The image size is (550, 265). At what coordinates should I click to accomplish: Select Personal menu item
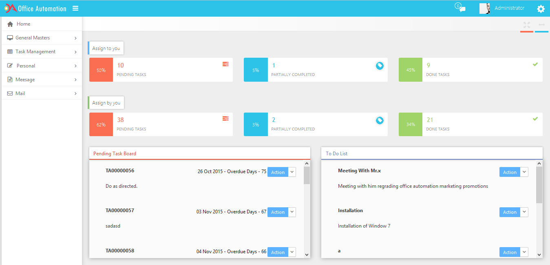[x=42, y=65]
